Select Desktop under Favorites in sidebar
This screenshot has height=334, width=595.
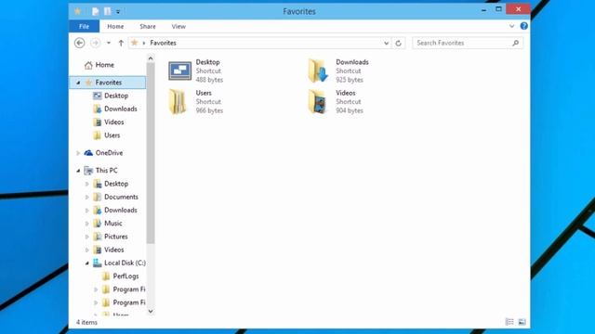(x=116, y=96)
